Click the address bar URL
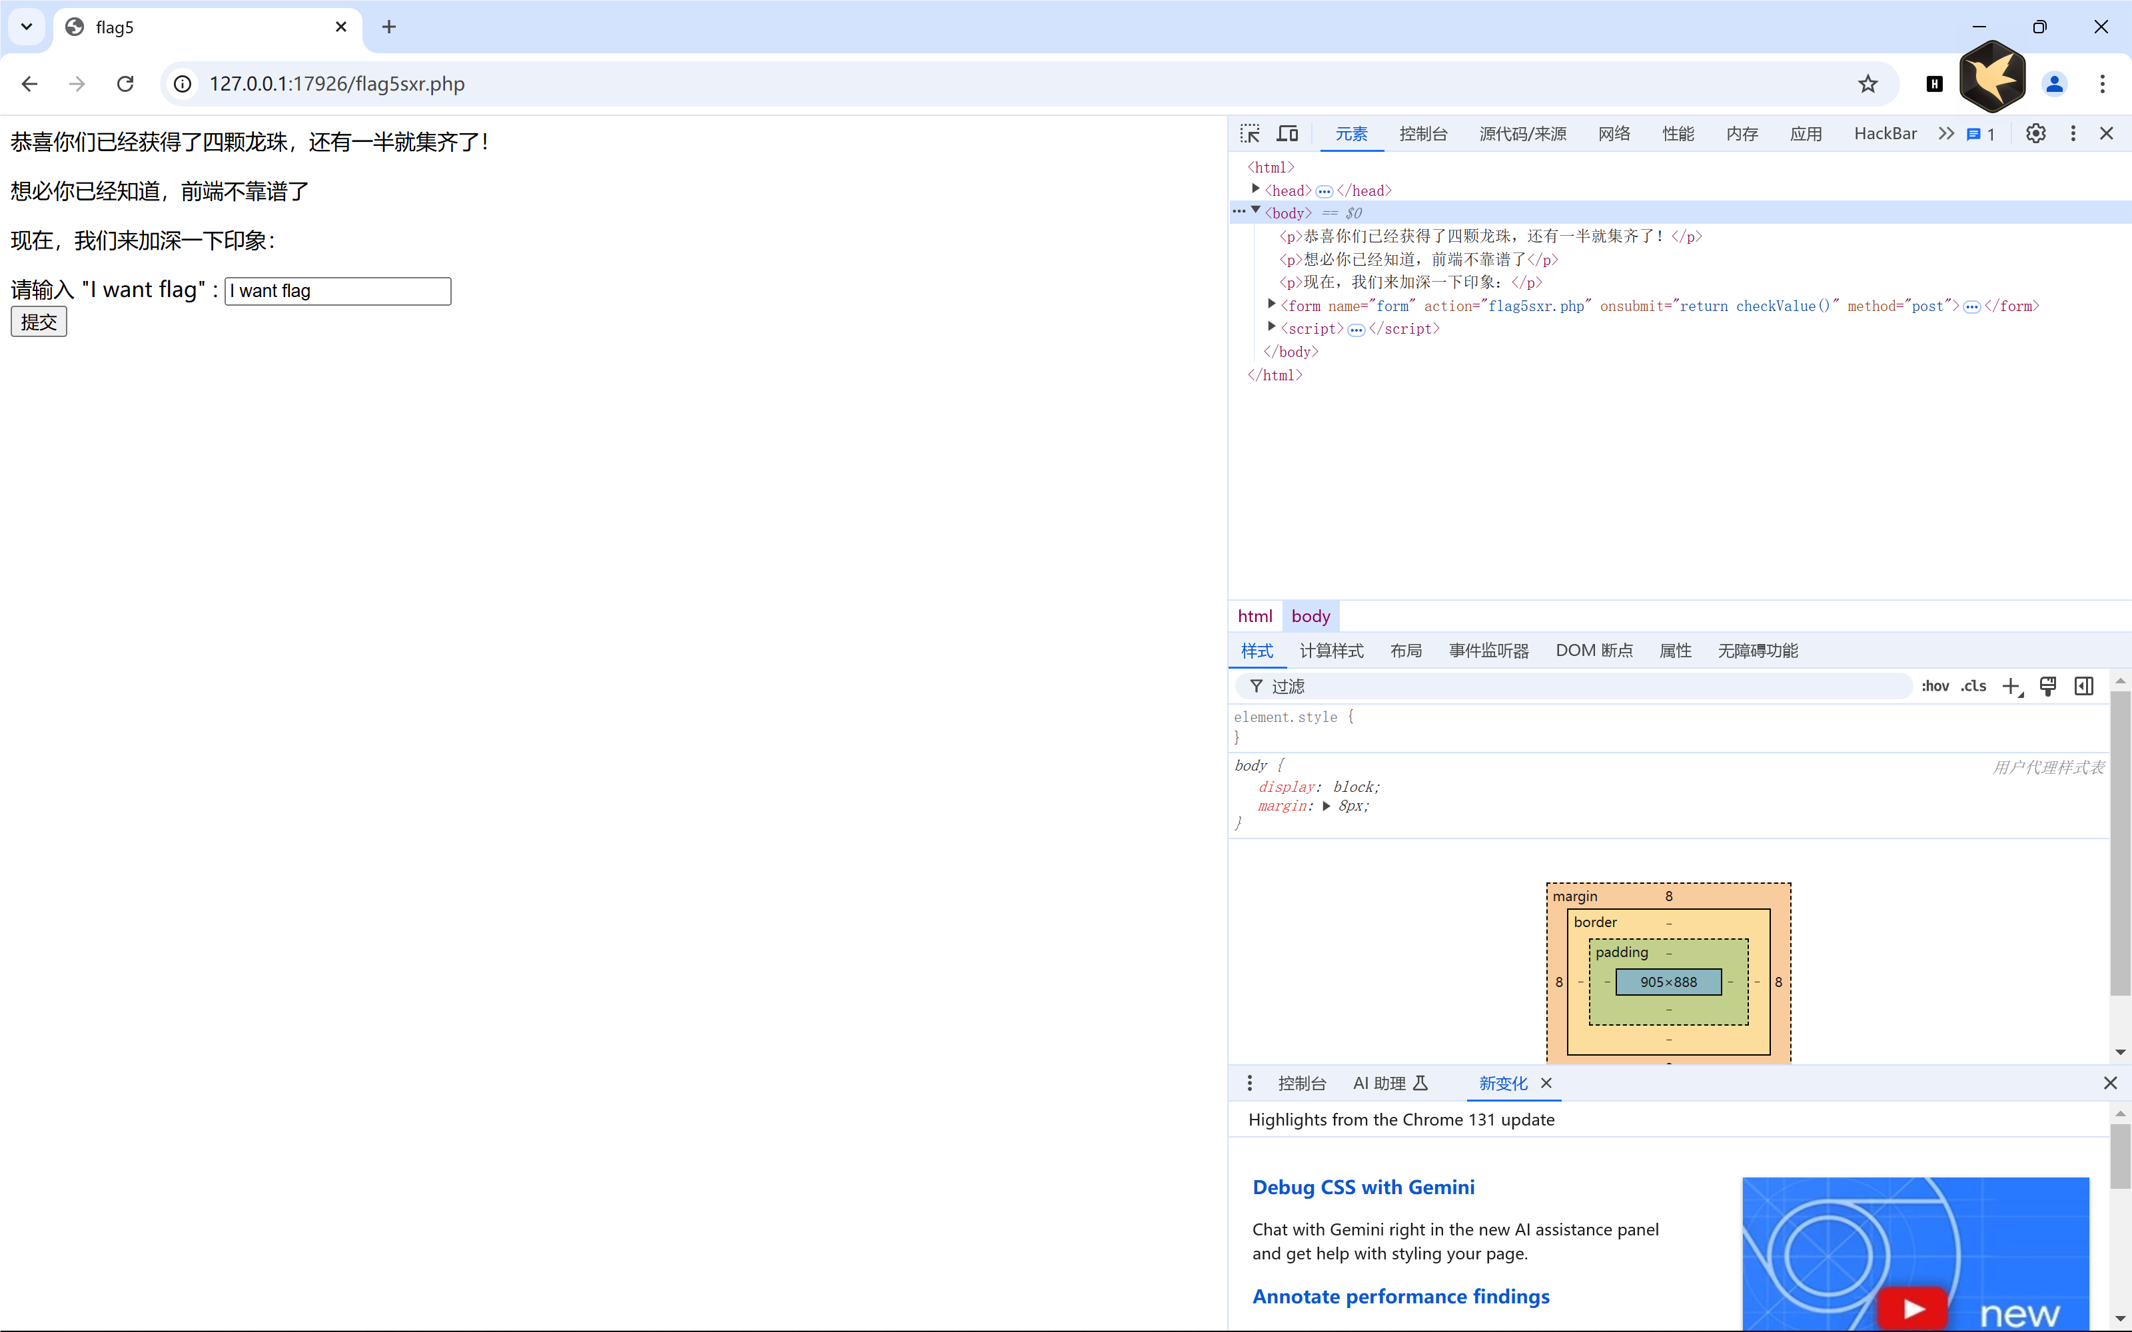Viewport: 2132px width, 1332px height. 336,84
